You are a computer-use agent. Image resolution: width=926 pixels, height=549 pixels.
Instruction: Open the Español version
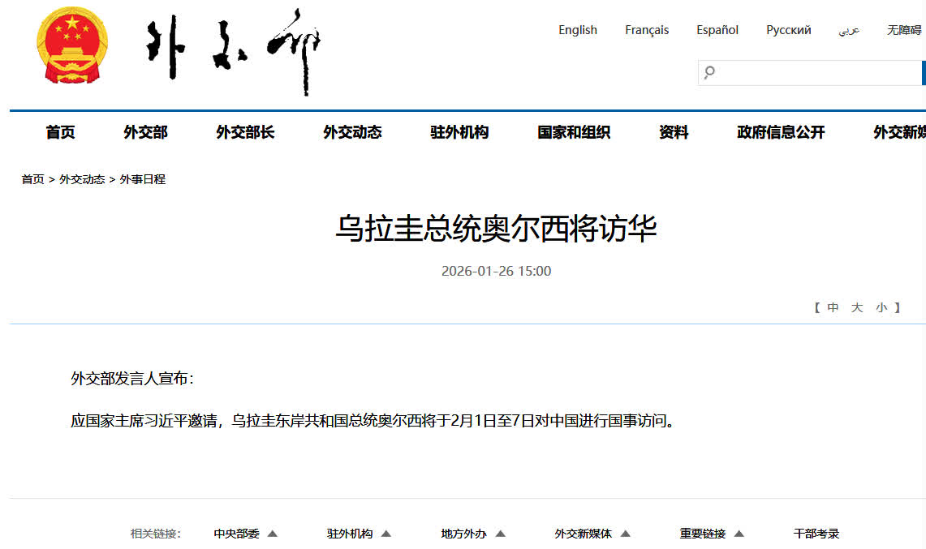click(717, 30)
